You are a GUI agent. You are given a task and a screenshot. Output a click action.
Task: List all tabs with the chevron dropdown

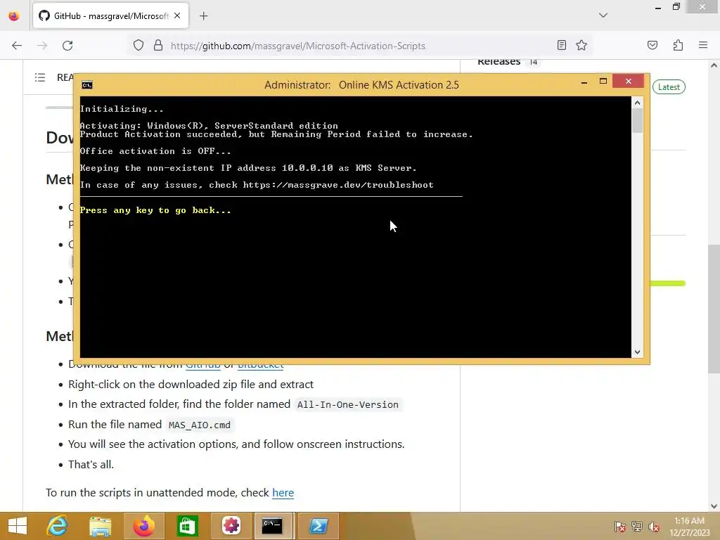[603, 15]
